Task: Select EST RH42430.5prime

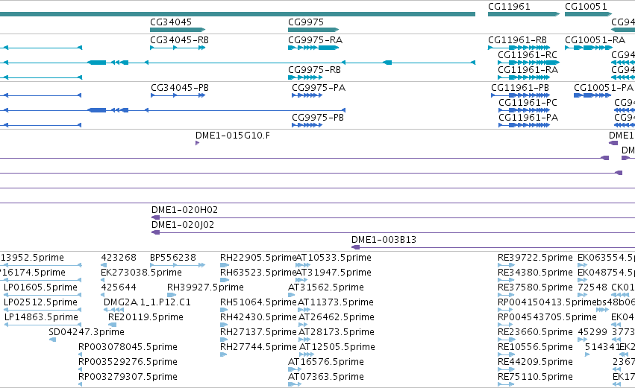Action: pos(258,317)
